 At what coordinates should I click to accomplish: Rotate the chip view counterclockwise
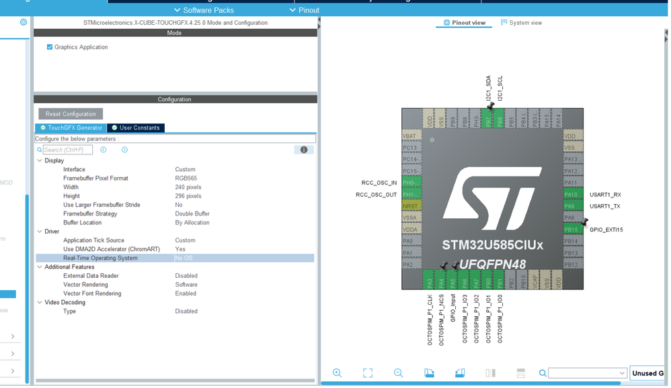click(460, 373)
